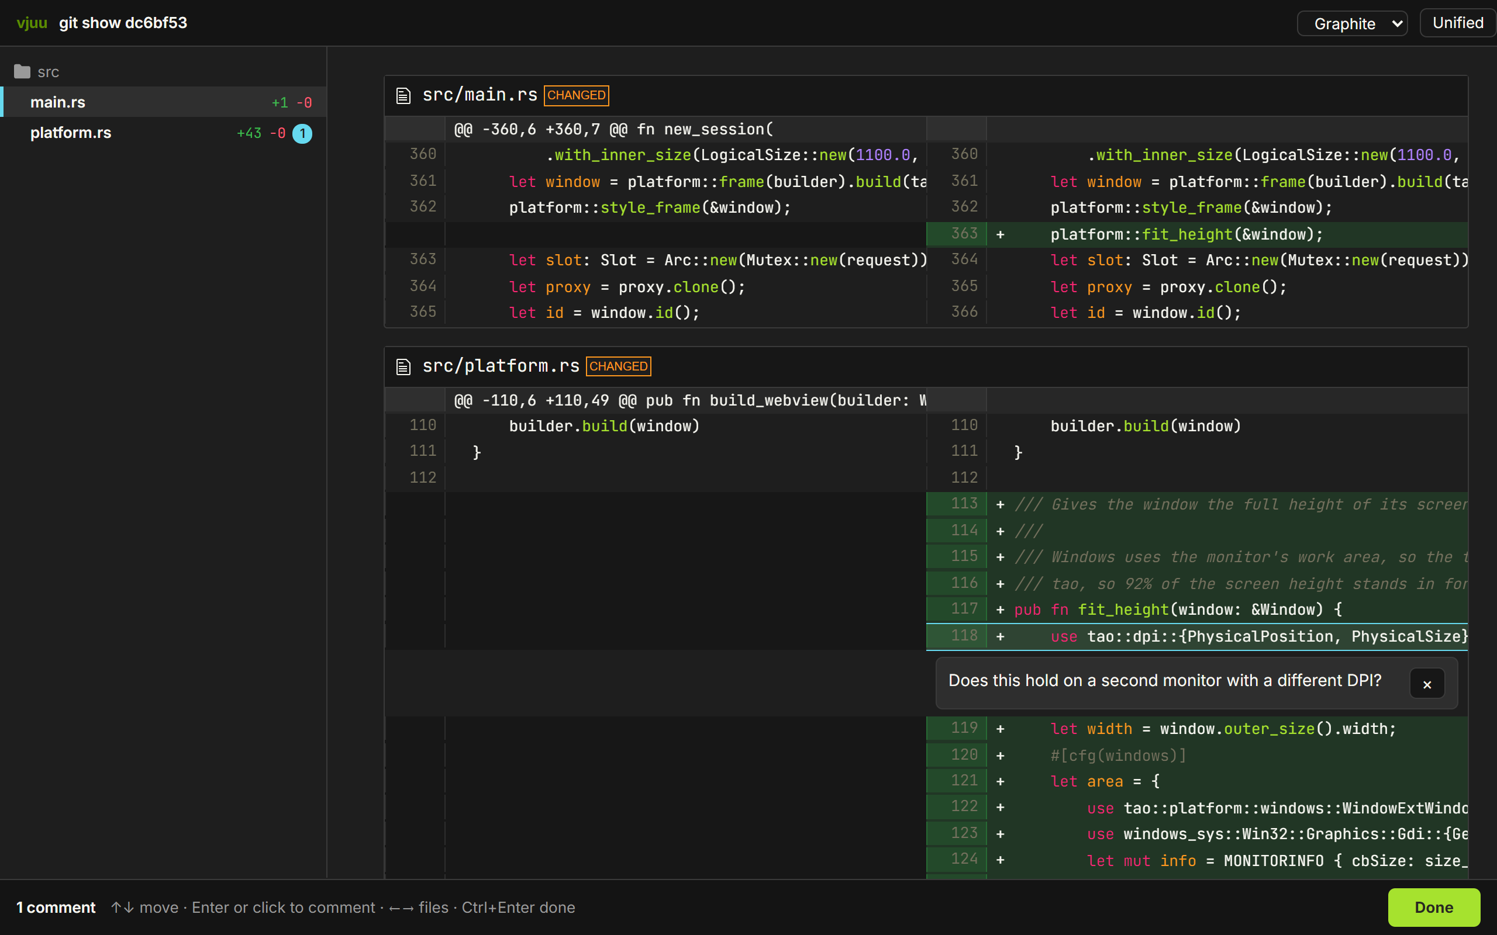Click the src folder icon in sidebar

tap(22, 72)
